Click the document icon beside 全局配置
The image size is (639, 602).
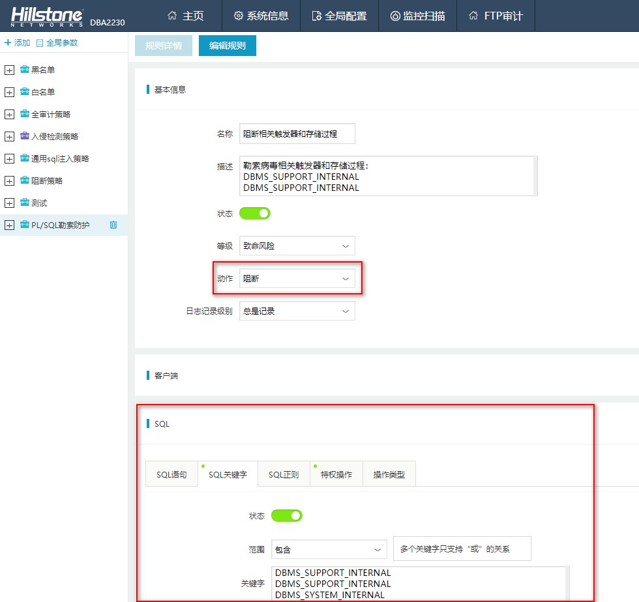coord(317,16)
